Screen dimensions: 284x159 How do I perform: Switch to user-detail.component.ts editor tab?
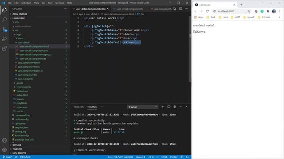[x=130, y=9]
